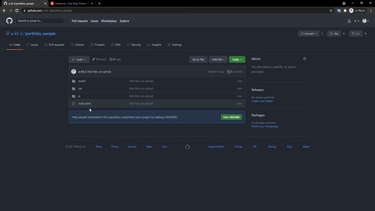Click the assets folder icon
Screen dimensions: 375x211
pyautogui.click(x=74, y=81)
